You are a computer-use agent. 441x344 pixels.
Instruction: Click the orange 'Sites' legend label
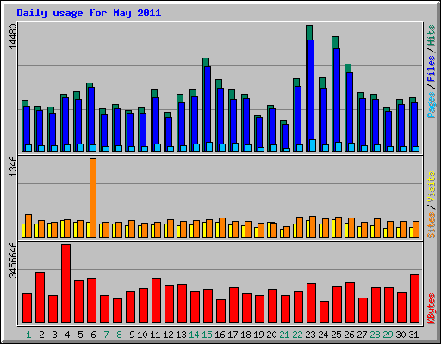[x=432, y=225]
